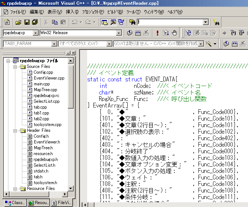This screenshot has height=207, width=248.
Task: Click the Step Into braces icon
Action: 233,33
